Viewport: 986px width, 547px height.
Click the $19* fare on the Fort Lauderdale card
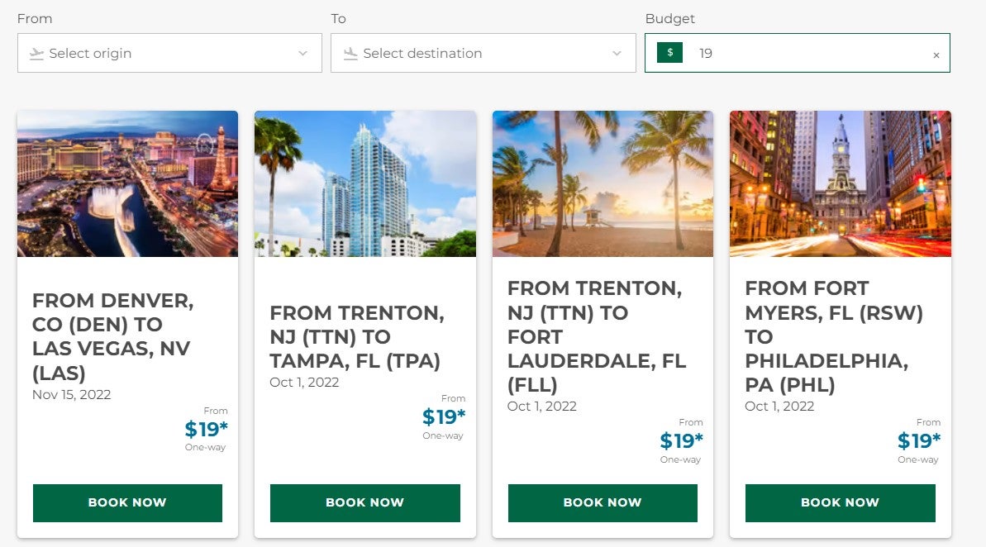click(682, 440)
